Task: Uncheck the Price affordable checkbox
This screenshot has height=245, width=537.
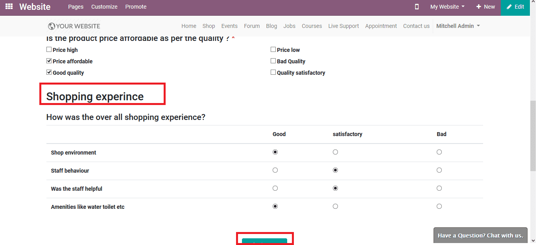Action: coord(49,61)
